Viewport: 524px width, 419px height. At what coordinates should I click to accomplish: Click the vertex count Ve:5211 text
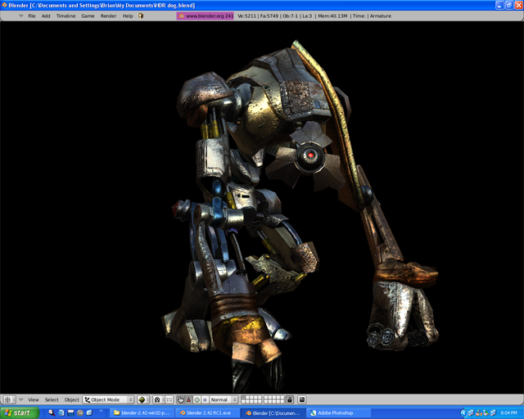246,16
